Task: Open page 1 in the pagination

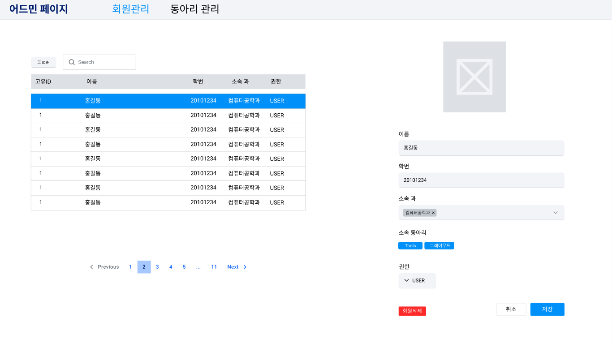Action: 130,267
